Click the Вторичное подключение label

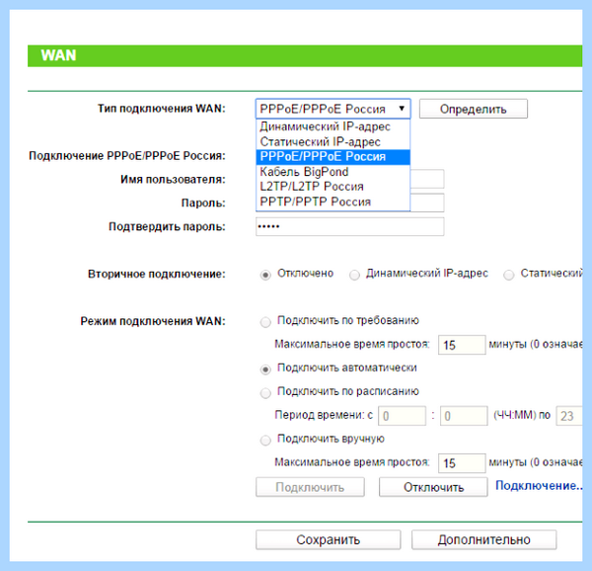tap(157, 274)
